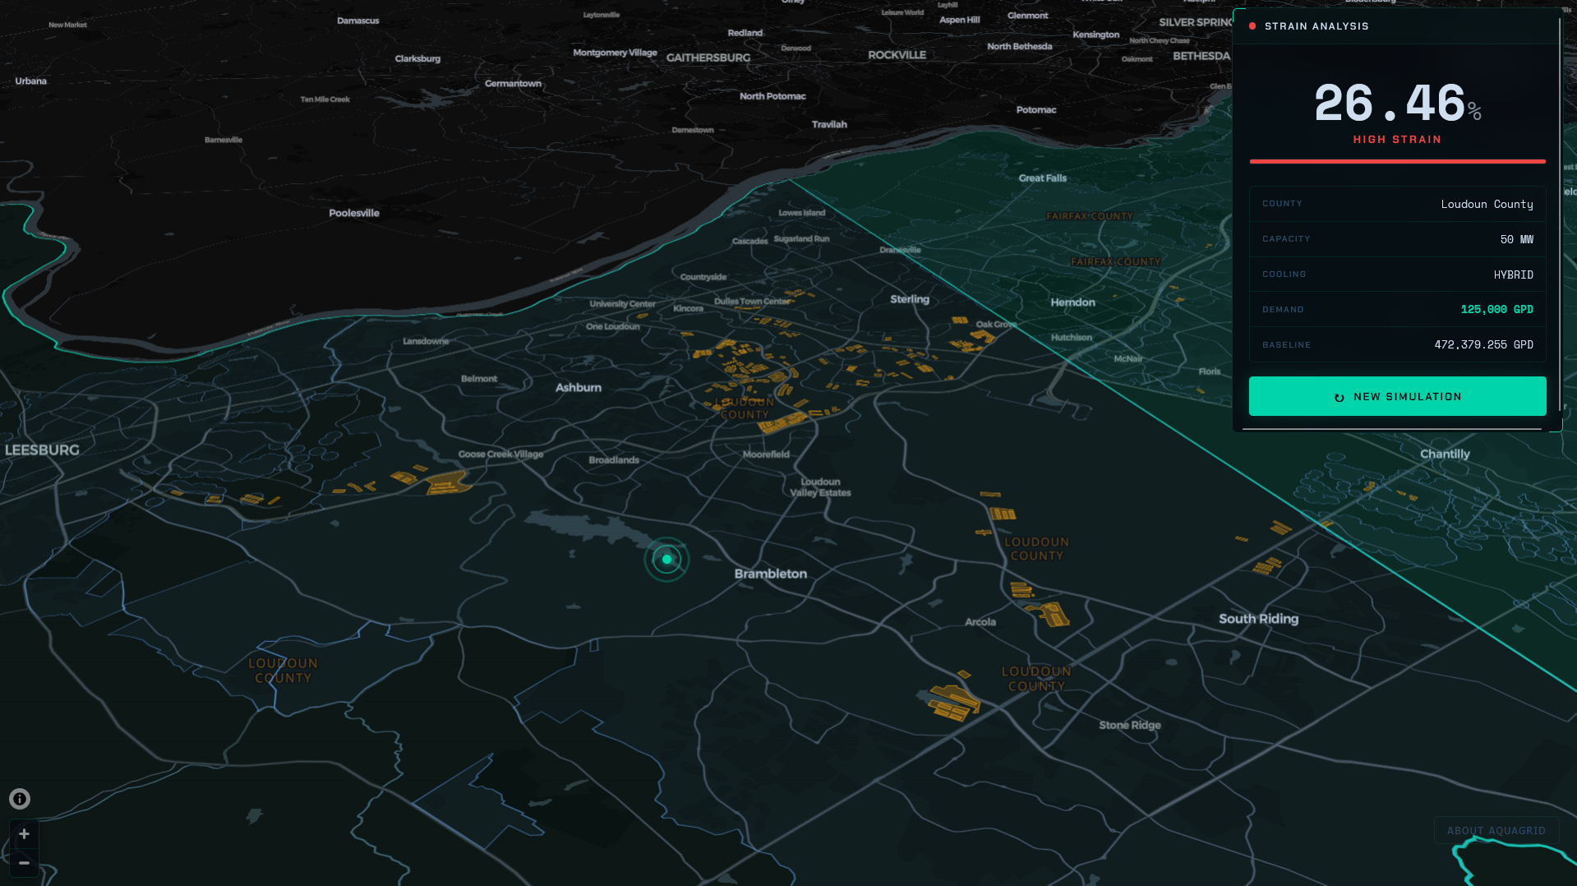Click the Countryside map label
The height and width of the screenshot is (886, 1577).
[x=703, y=277]
